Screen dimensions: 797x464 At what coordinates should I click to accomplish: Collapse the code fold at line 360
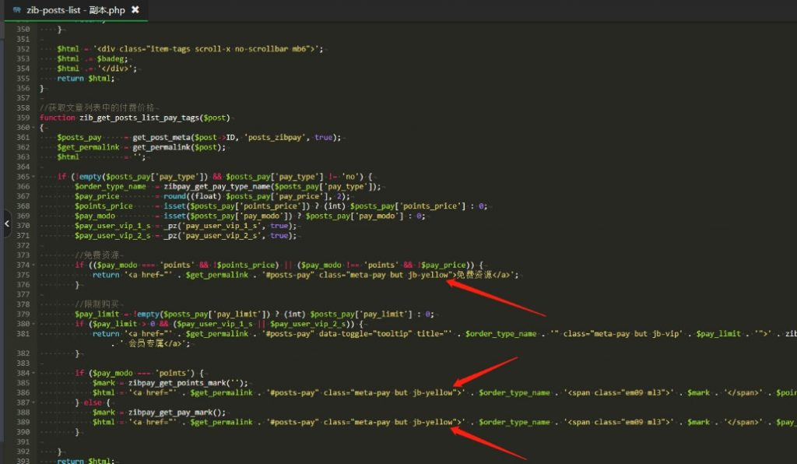pos(33,128)
